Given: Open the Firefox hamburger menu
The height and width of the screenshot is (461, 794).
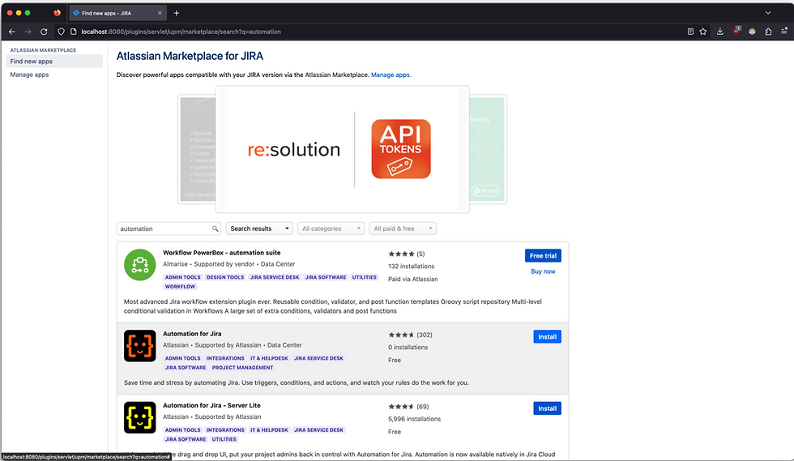Looking at the screenshot, I should (784, 32).
